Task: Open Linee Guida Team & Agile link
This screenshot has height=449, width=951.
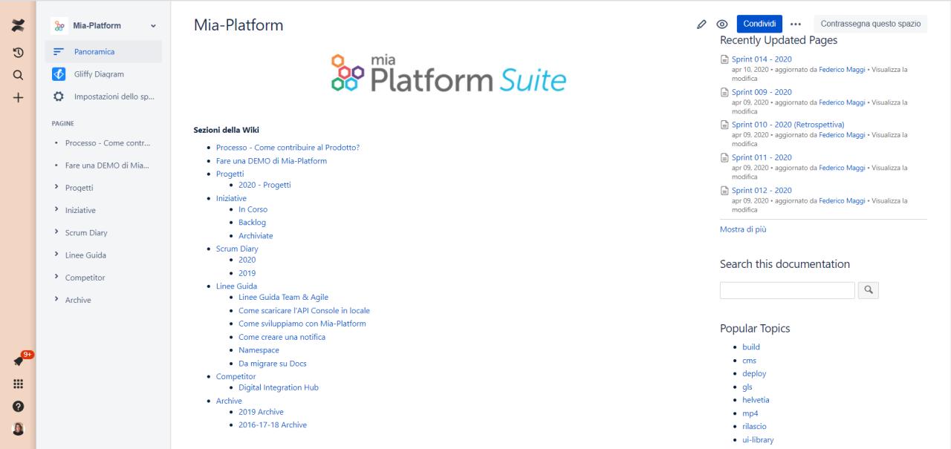Action: (x=283, y=298)
